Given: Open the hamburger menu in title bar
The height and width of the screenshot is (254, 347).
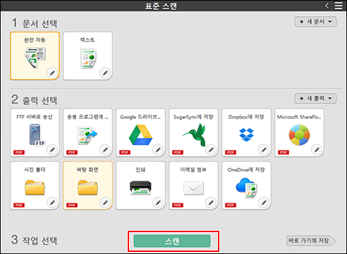Looking at the screenshot, I should pos(339,6).
